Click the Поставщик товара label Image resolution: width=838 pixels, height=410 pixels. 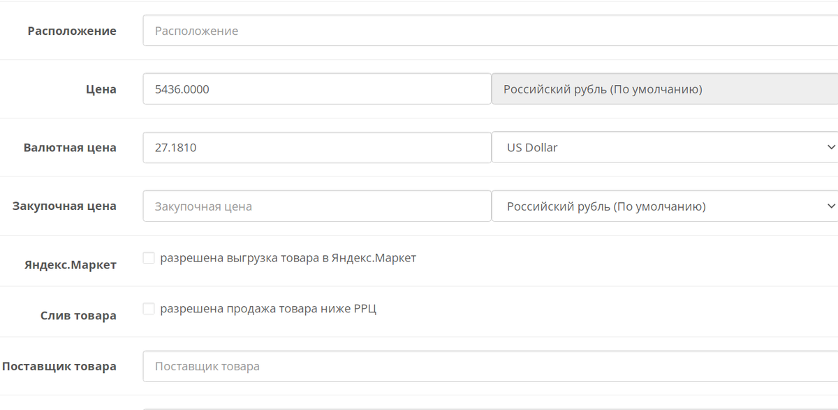(59, 366)
